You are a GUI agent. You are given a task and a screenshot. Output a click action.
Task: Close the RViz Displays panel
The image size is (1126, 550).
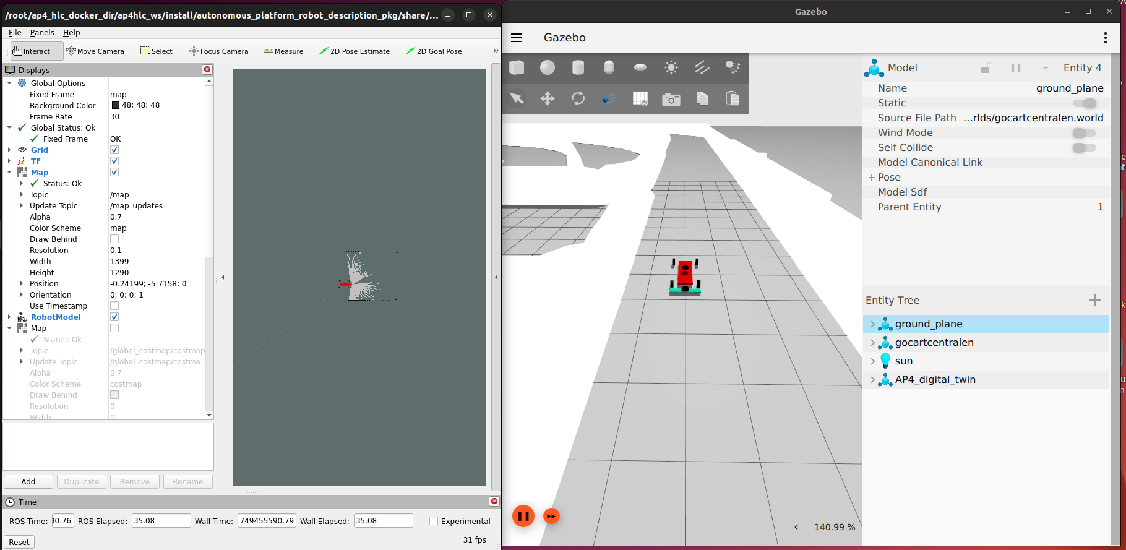click(207, 70)
